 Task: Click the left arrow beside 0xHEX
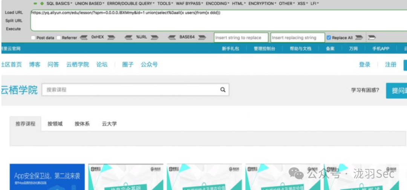pos(84,38)
